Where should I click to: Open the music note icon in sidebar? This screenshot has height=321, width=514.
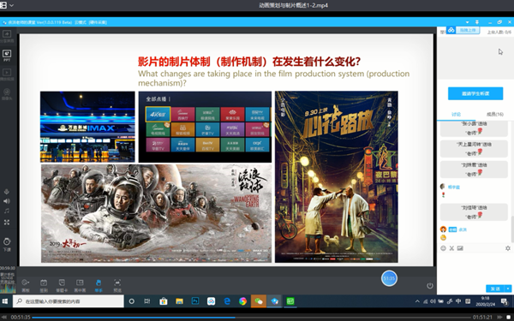7,211
